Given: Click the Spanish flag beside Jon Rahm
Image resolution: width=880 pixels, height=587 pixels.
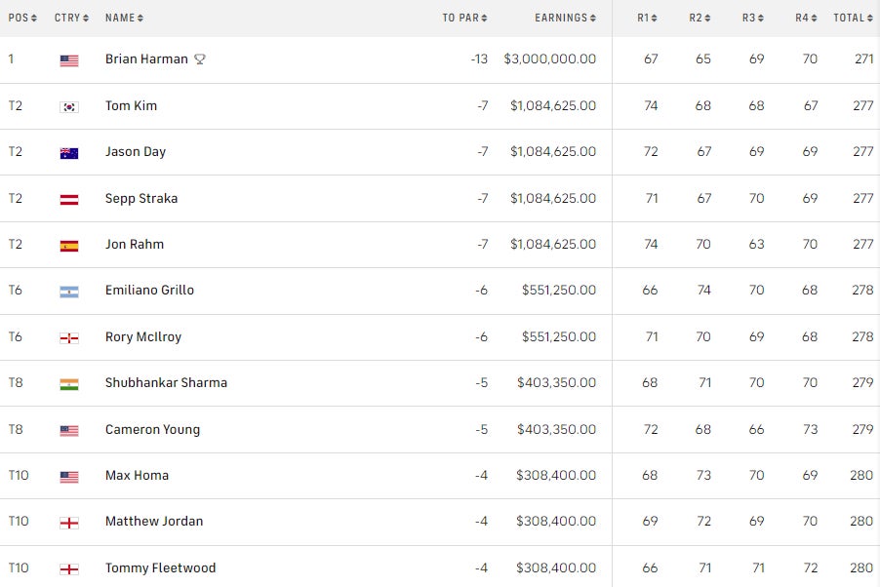Looking at the screenshot, I should pyautogui.click(x=68, y=245).
